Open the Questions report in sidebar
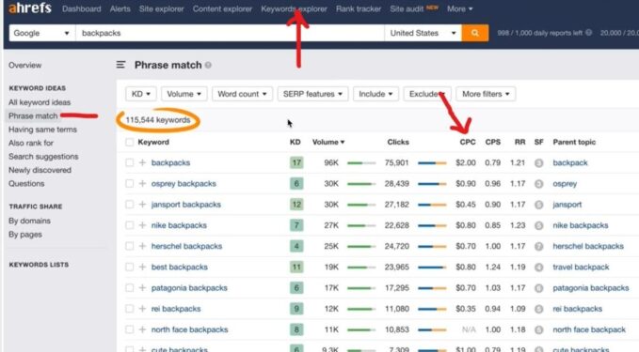The height and width of the screenshot is (352, 639). [26, 184]
